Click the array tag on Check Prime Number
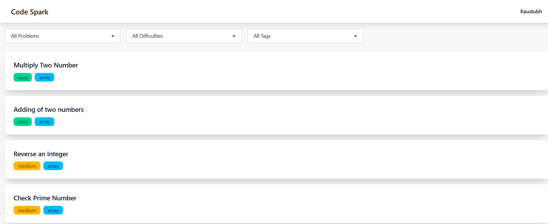548x224 pixels. (x=53, y=210)
